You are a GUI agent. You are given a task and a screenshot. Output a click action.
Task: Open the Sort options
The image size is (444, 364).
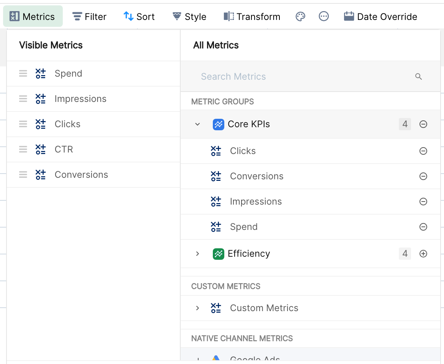click(139, 16)
